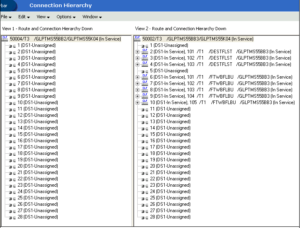This screenshot has width=300, height=228.
Task: Select View 2 row 21 (DS1-Unassigned)
Action: 170,172
